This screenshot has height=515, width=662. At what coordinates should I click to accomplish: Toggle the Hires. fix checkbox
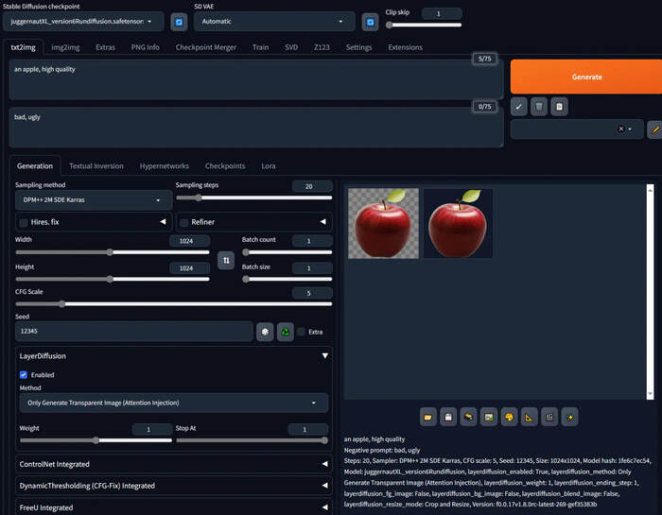tap(24, 222)
